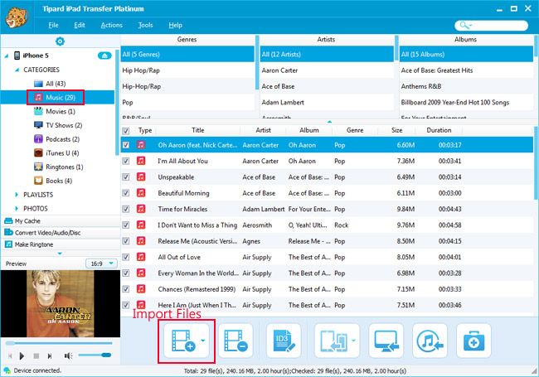
Task: Click the Aaron Carter album art preview
Action: pyautogui.click(x=61, y=303)
